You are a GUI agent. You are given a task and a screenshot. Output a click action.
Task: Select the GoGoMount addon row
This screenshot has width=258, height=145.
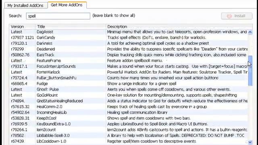click(x=129, y=95)
